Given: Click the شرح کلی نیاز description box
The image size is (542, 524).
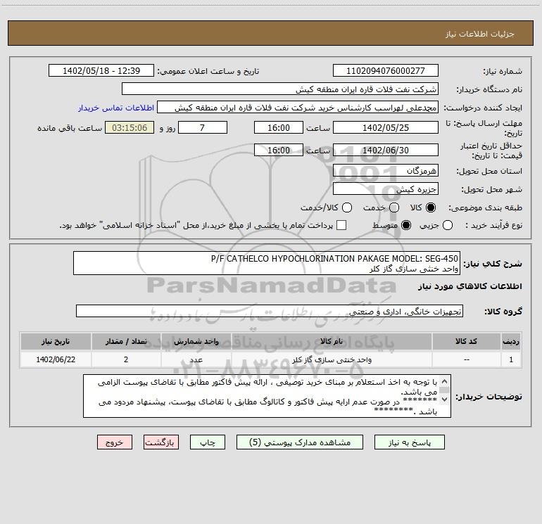Looking at the screenshot, I should click(267, 263).
